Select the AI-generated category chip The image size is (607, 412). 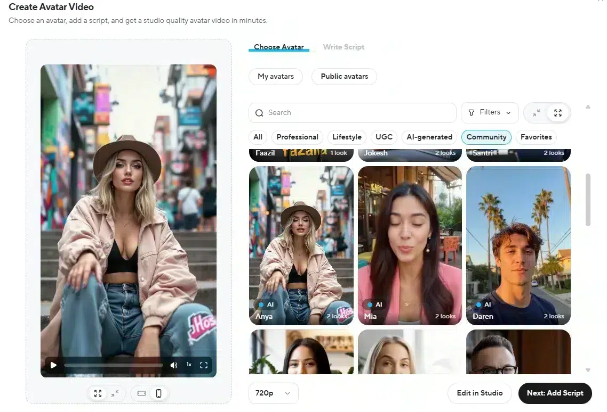click(x=429, y=137)
